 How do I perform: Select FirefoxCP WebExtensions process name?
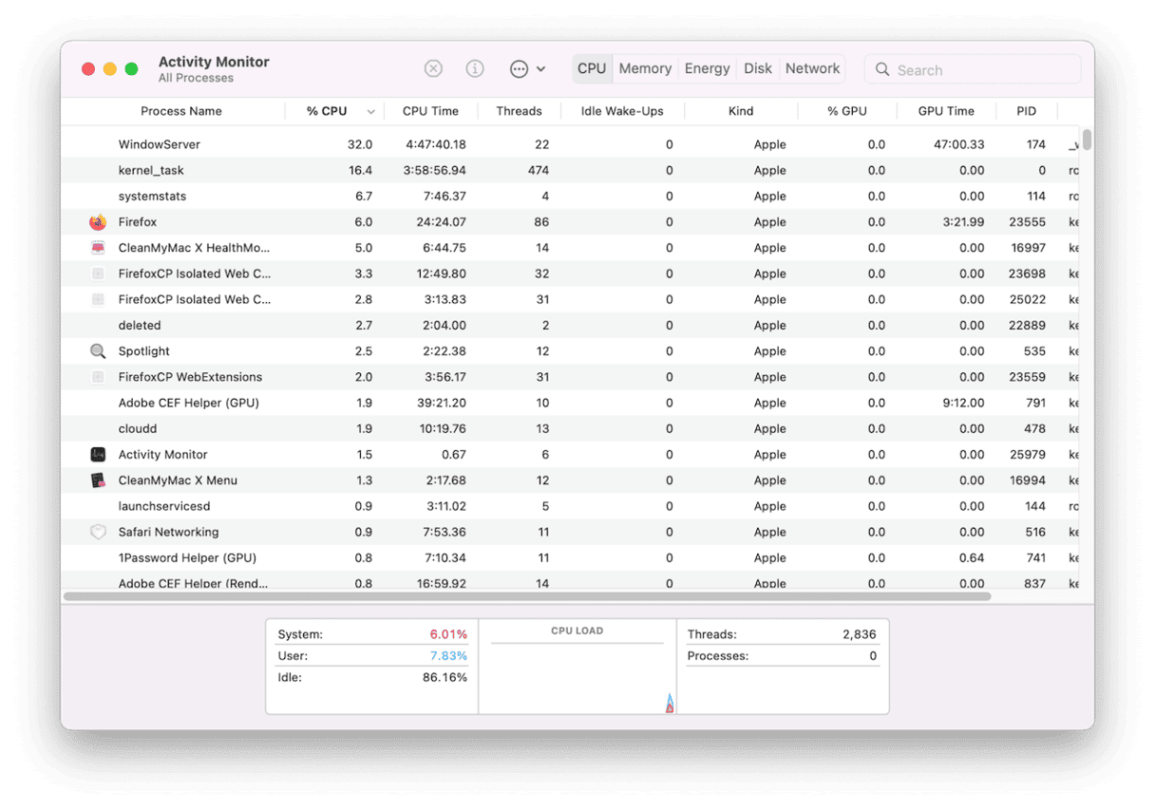[x=190, y=377]
